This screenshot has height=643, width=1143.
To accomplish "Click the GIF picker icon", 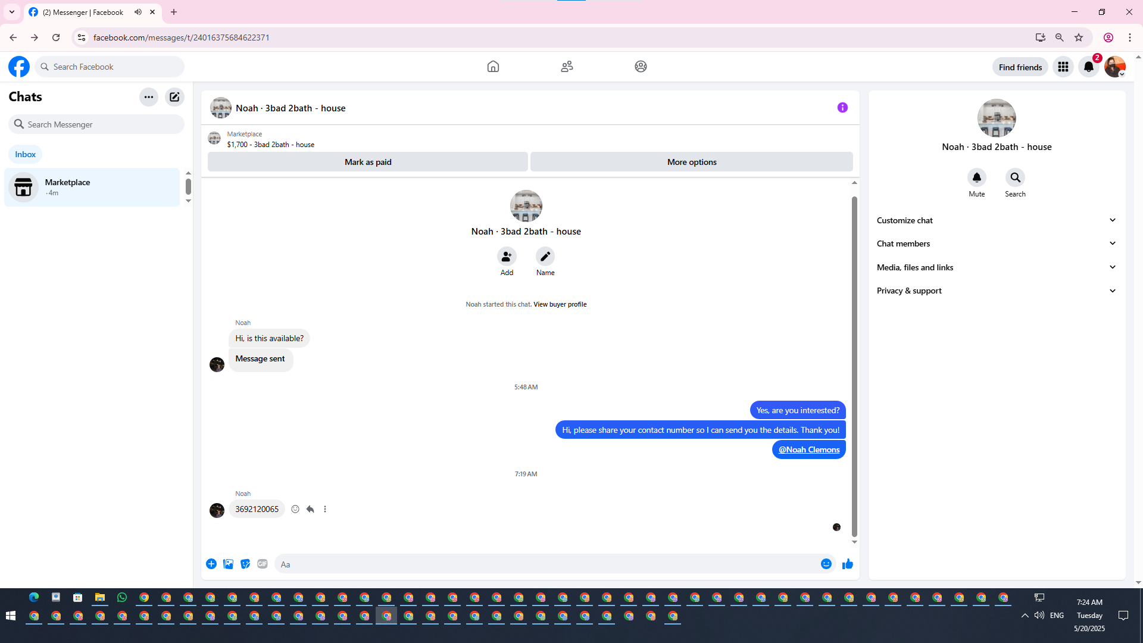I will pyautogui.click(x=263, y=564).
